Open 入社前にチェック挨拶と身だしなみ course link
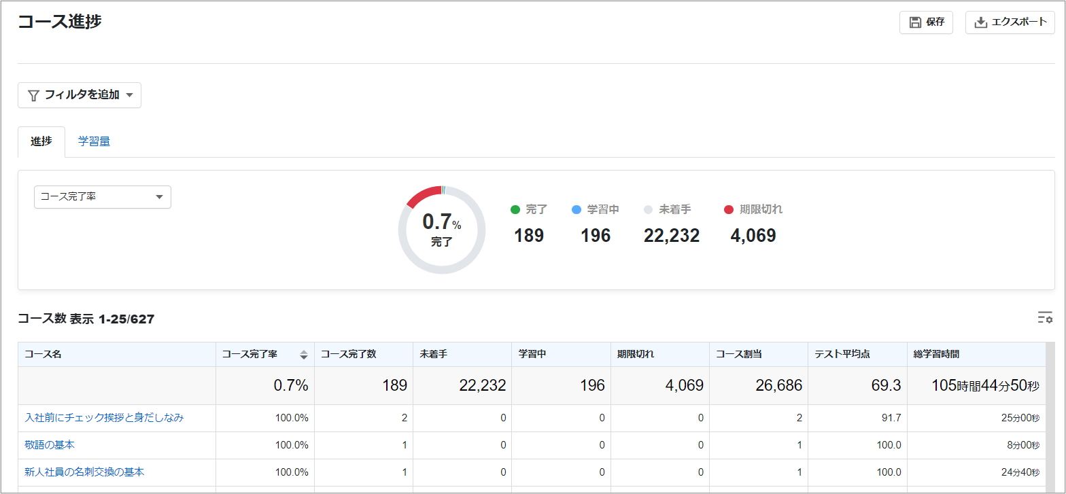 pyautogui.click(x=104, y=418)
